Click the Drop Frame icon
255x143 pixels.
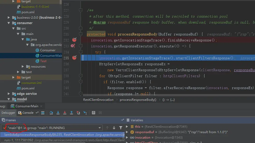pyautogui.click(x=78, y=113)
